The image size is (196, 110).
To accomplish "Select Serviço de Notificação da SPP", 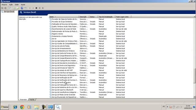I will tap(62, 78).
